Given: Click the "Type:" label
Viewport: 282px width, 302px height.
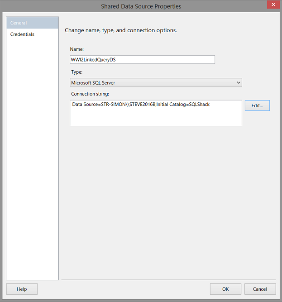Looking at the screenshot, I should pos(77,72).
